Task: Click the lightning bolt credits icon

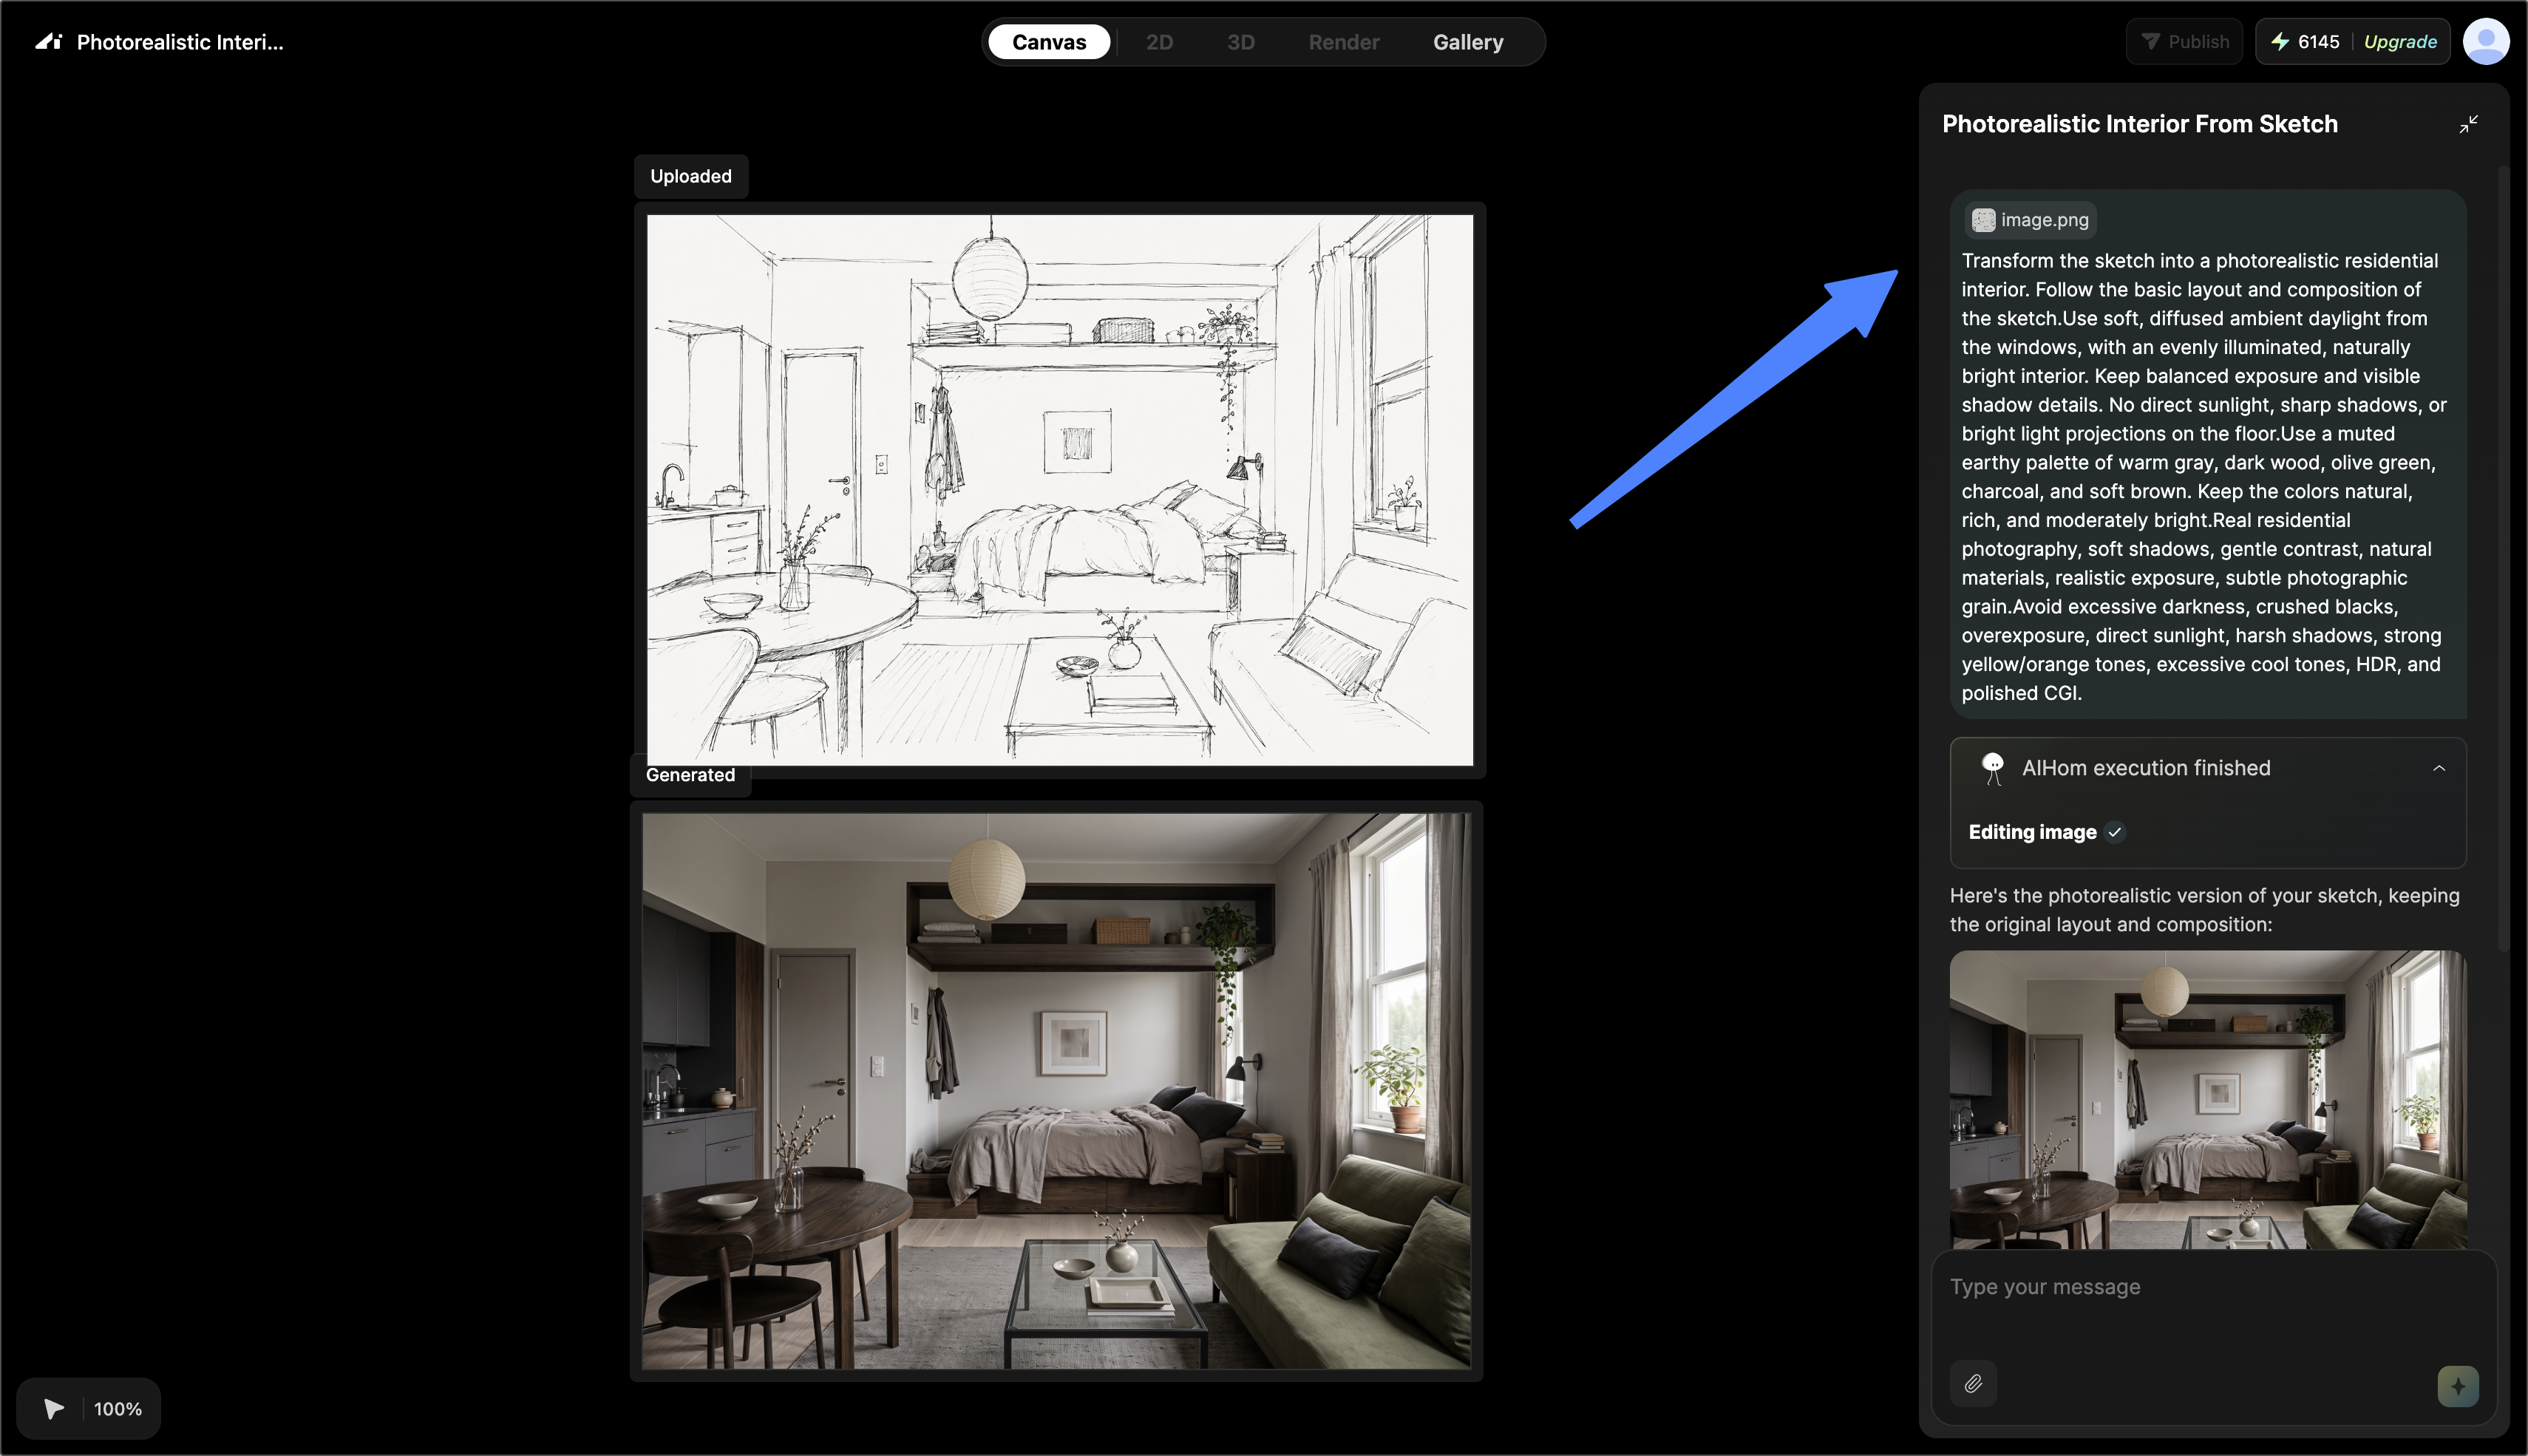Action: coord(2280,42)
